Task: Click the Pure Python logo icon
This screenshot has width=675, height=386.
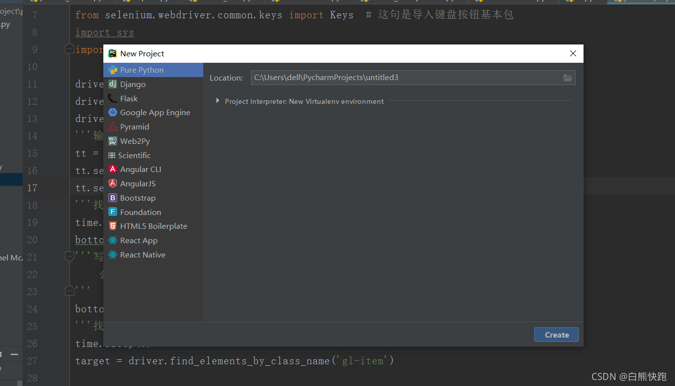Action: point(113,70)
